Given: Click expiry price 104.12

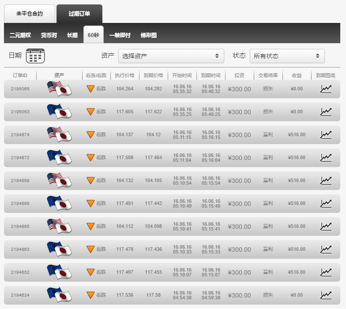Looking at the screenshot, I should [154, 135].
